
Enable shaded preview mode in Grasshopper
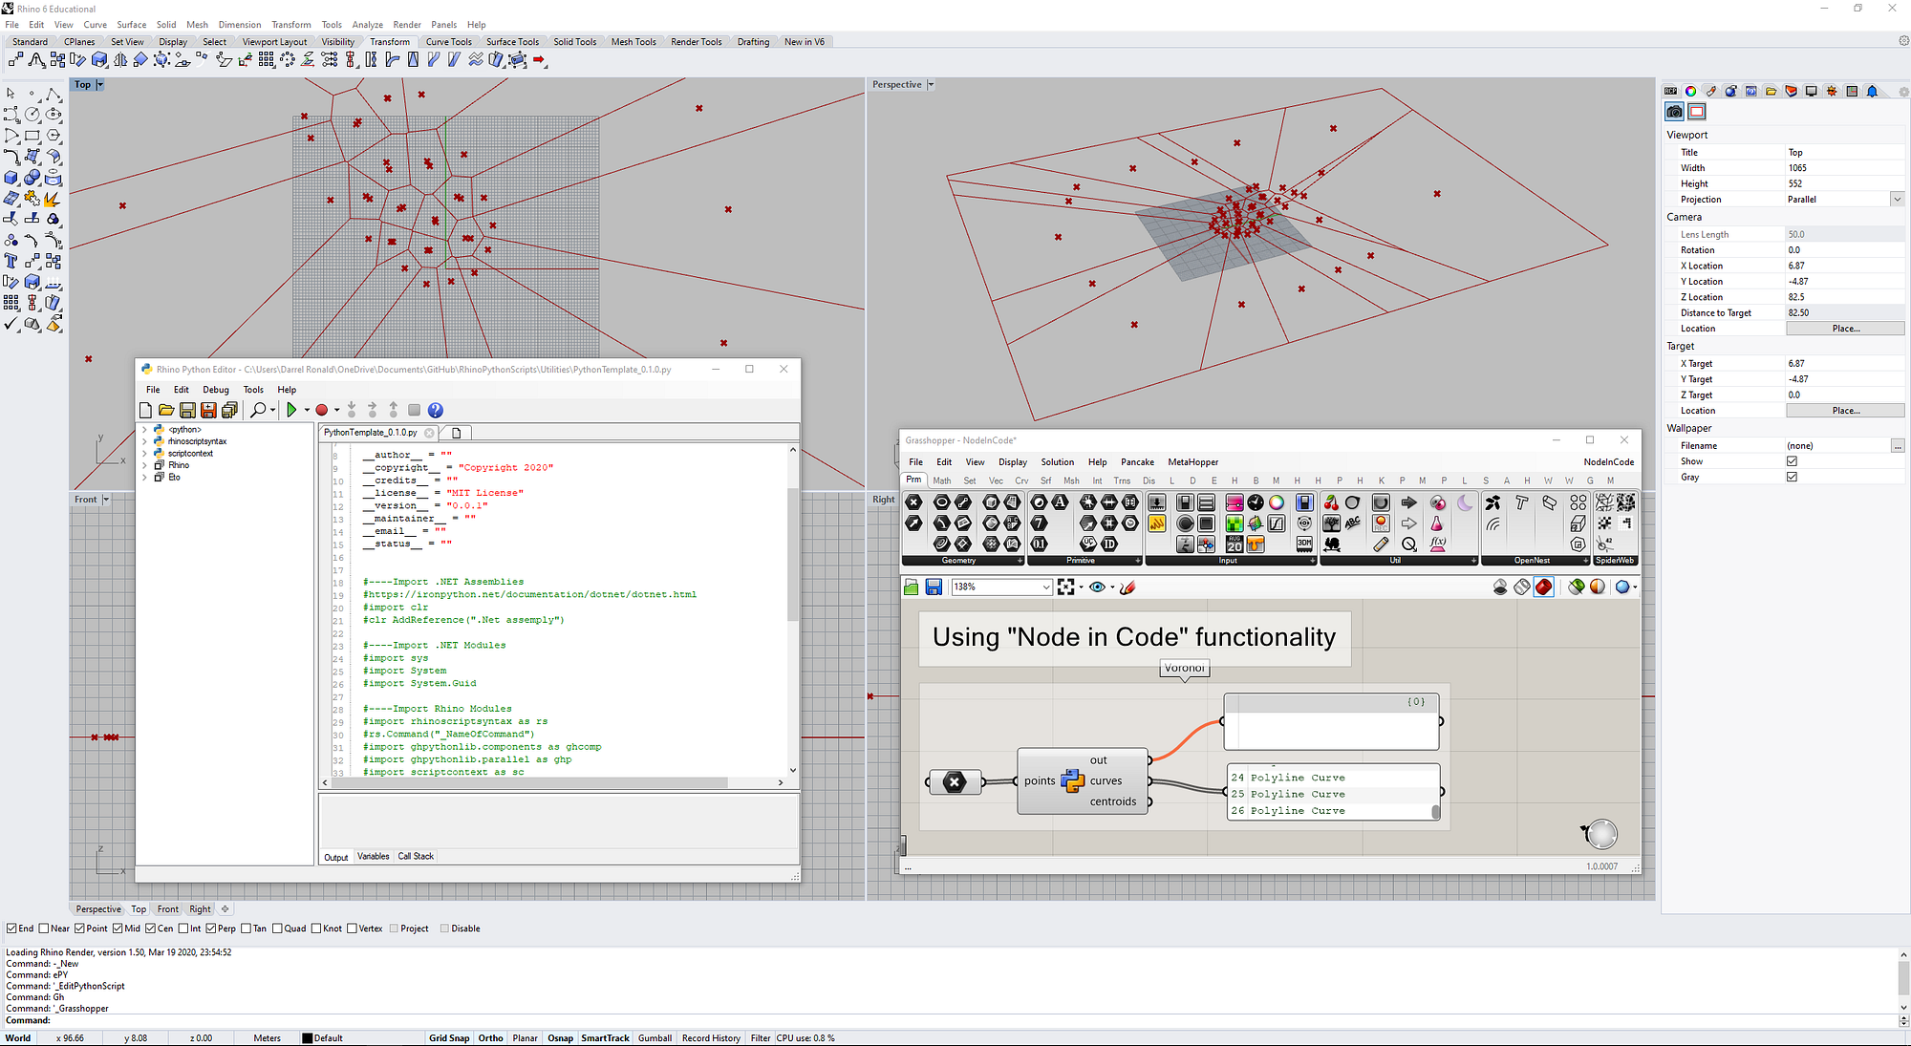click(1544, 587)
